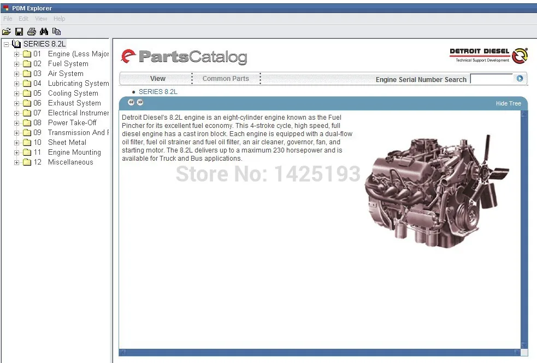Click the forward arrow in content header
Viewport: 537px width, 363px height.
click(x=140, y=102)
